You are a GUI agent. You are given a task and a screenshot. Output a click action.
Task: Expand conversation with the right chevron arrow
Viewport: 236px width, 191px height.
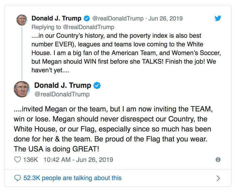coord(218,178)
